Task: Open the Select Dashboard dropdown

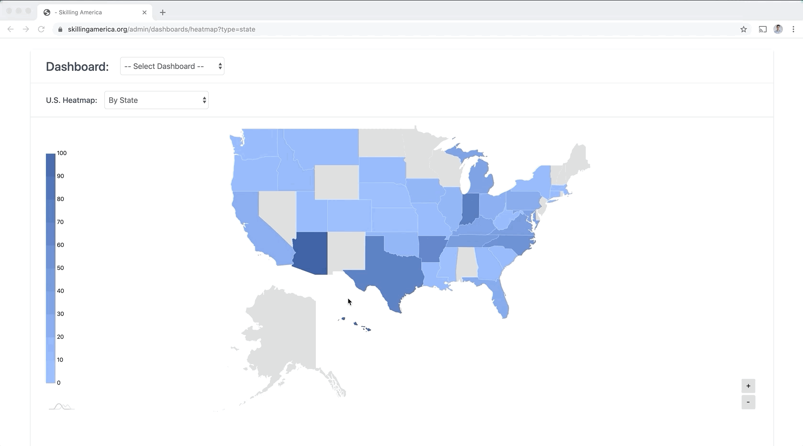Action: 172,67
